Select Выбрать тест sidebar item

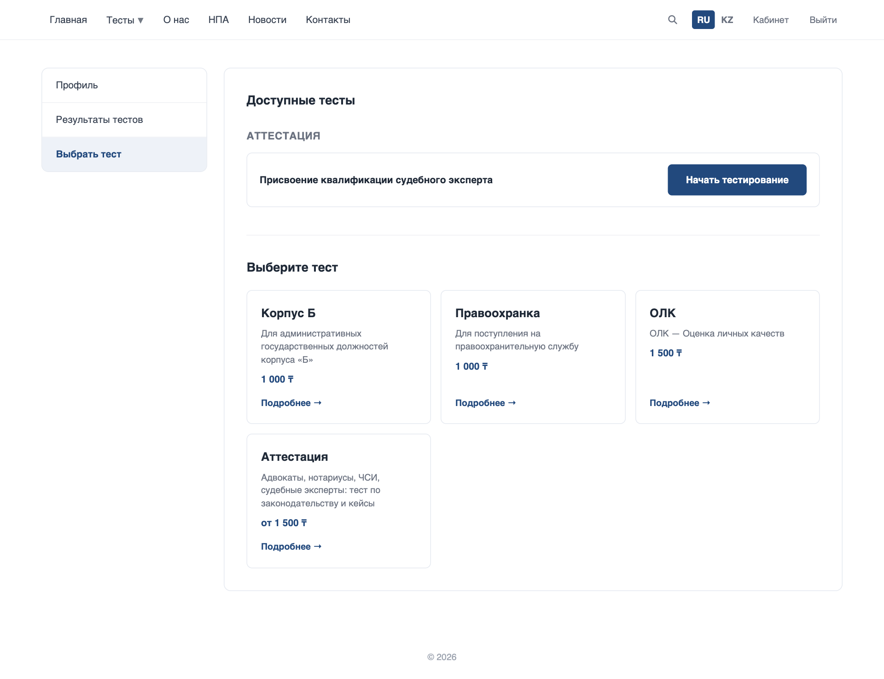(x=124, y=154)
